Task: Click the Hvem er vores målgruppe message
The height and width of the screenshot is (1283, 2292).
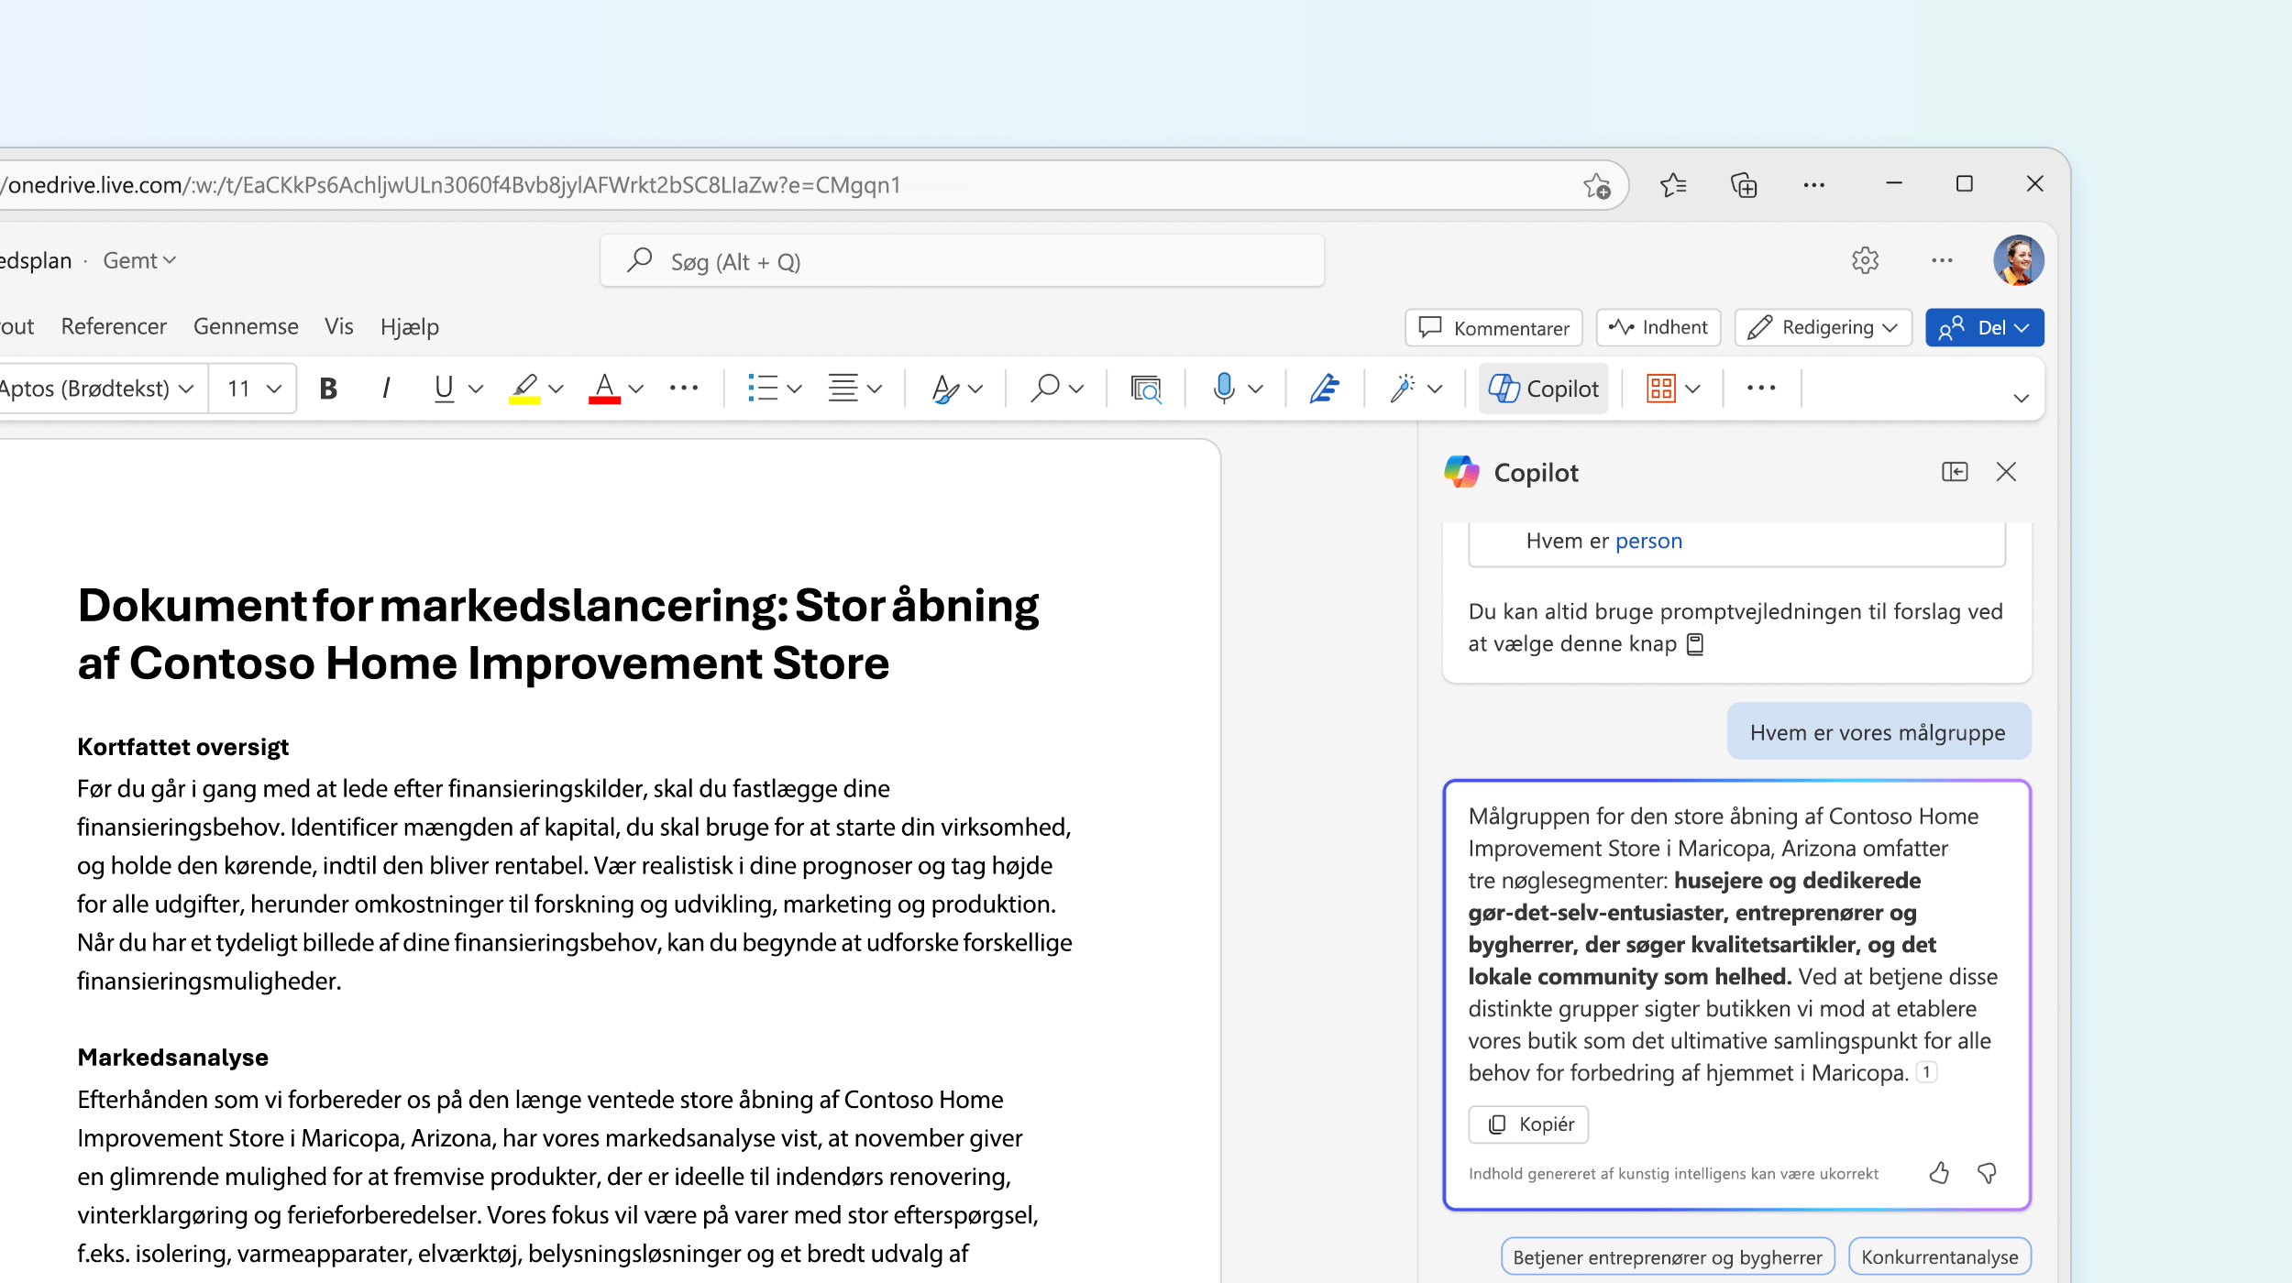Action: 1879,732
